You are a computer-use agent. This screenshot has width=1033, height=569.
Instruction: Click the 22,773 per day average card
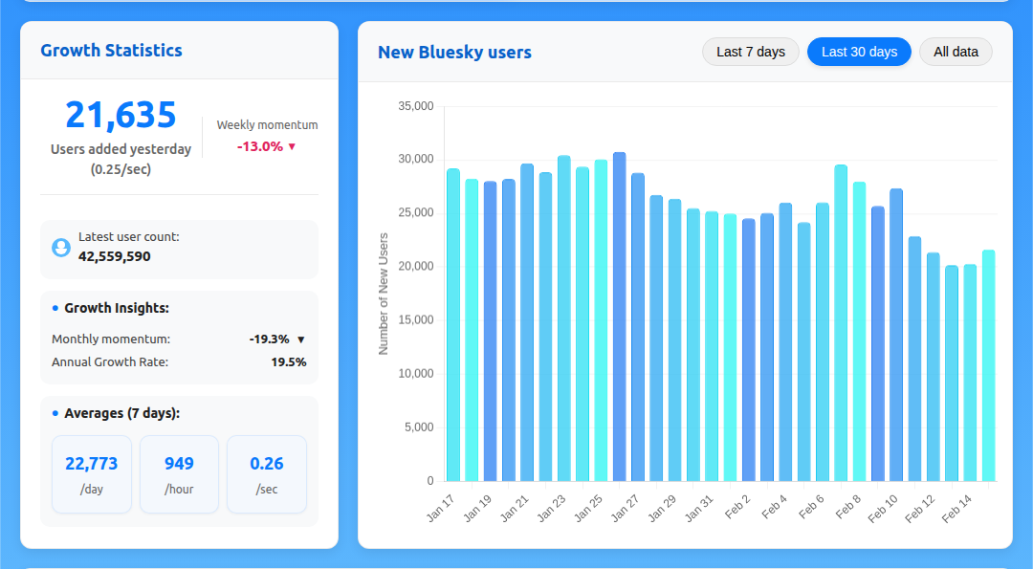click(92, 474)
